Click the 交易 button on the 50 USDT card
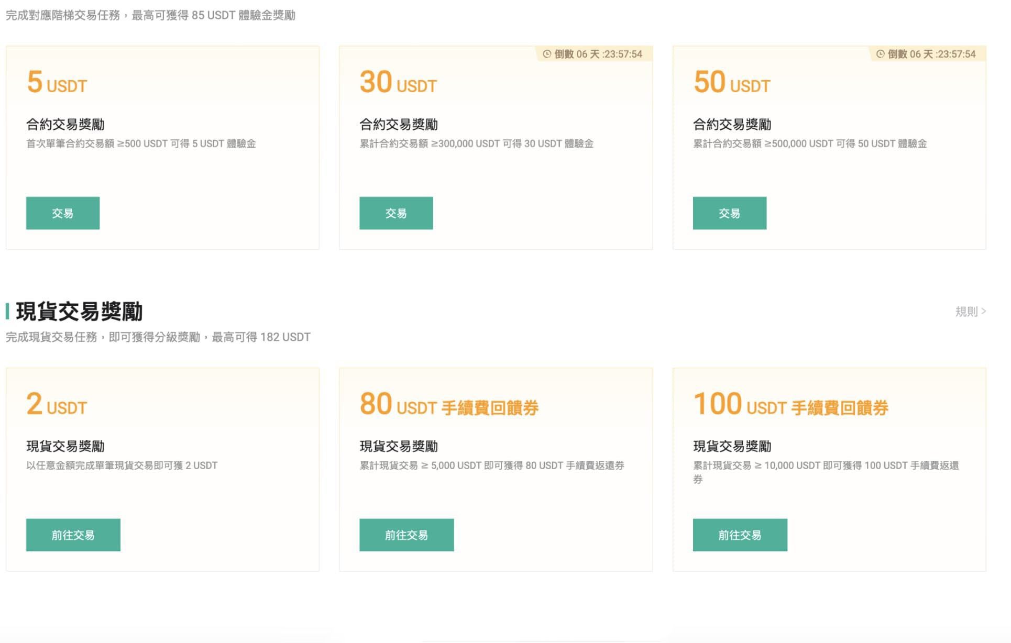The height and width of the screenshot is (643, 1011). 730,213
